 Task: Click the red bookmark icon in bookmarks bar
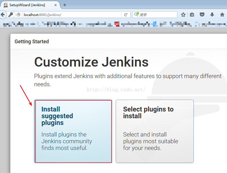117,24
